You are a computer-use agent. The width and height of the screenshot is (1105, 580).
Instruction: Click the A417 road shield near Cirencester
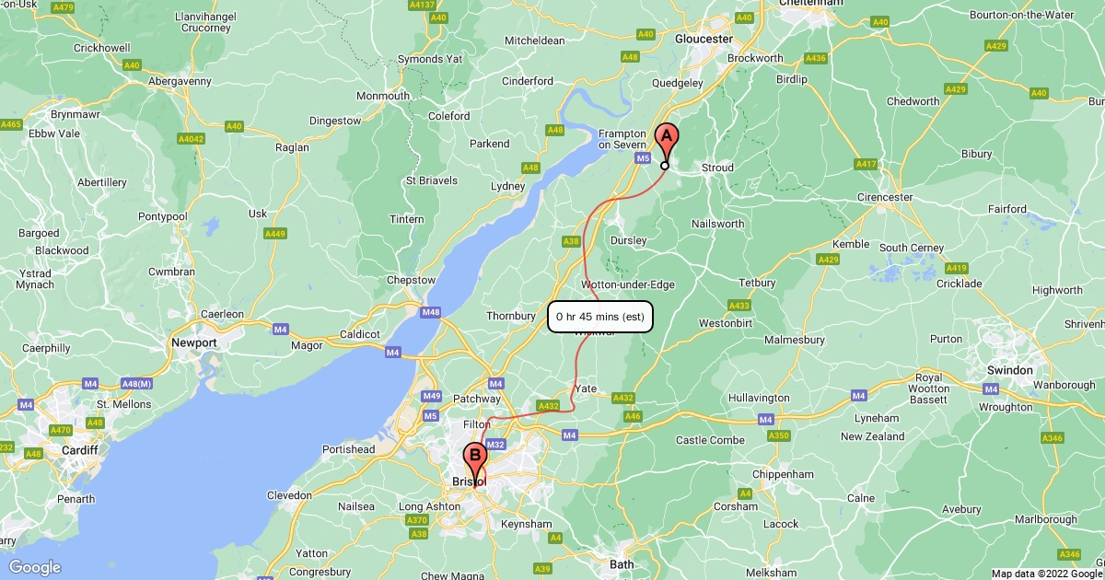coord(866,164)
